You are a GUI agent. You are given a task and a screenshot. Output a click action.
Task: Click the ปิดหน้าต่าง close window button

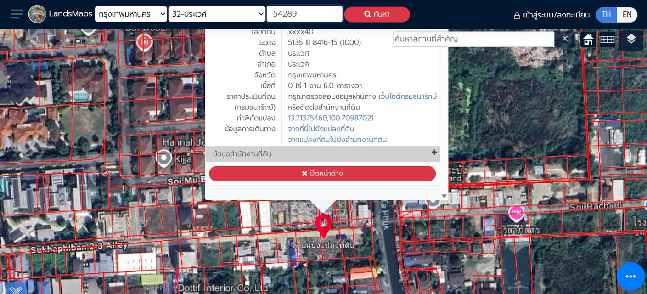click(322, 174)
